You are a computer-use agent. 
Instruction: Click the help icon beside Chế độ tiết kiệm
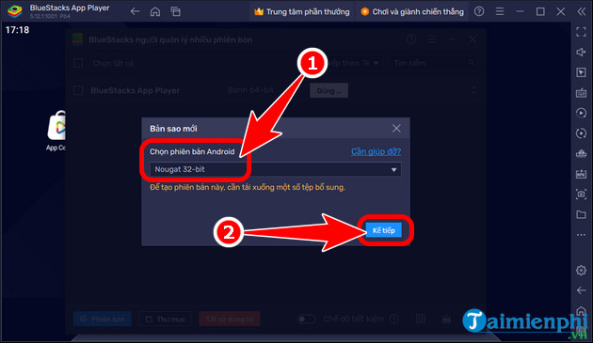click(x=394, y=320)
